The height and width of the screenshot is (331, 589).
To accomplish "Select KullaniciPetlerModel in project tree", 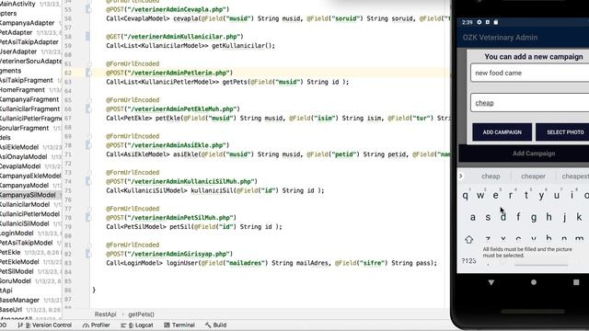I will point(29,214).
